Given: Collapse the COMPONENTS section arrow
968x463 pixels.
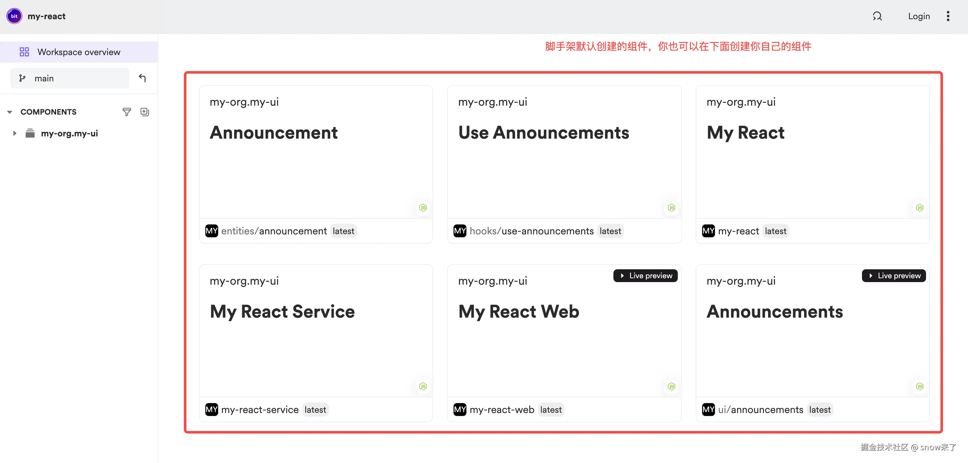Looking at the screenshot, I should pyautogui.click(x=10, y=112).
